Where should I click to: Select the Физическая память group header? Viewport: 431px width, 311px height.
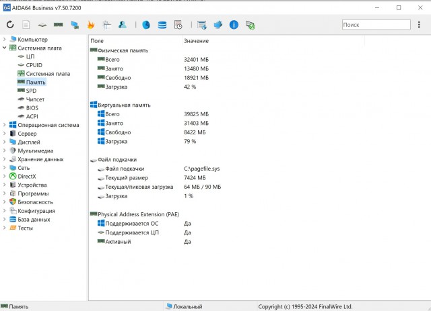click(x=123, y=50)
